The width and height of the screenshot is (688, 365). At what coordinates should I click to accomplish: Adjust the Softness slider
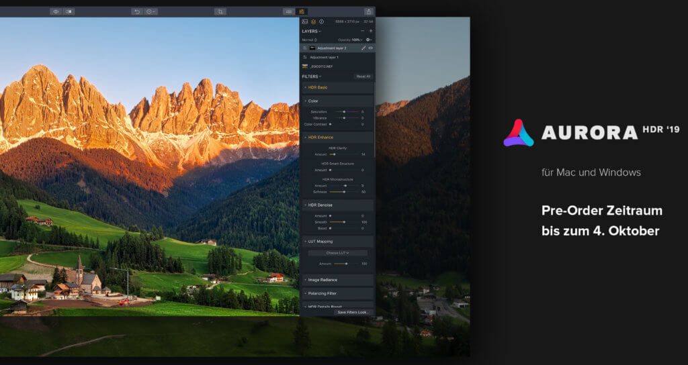tap(345, 192)
